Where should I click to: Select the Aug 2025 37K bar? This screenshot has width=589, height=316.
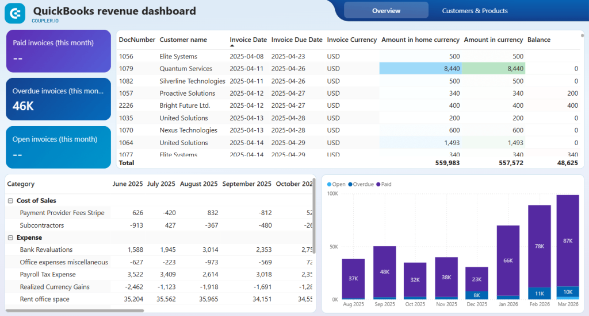(x=353, y=279)
